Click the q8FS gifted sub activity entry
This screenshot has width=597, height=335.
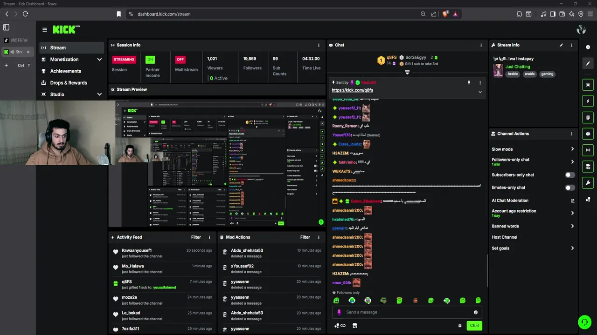coord(162,284)
